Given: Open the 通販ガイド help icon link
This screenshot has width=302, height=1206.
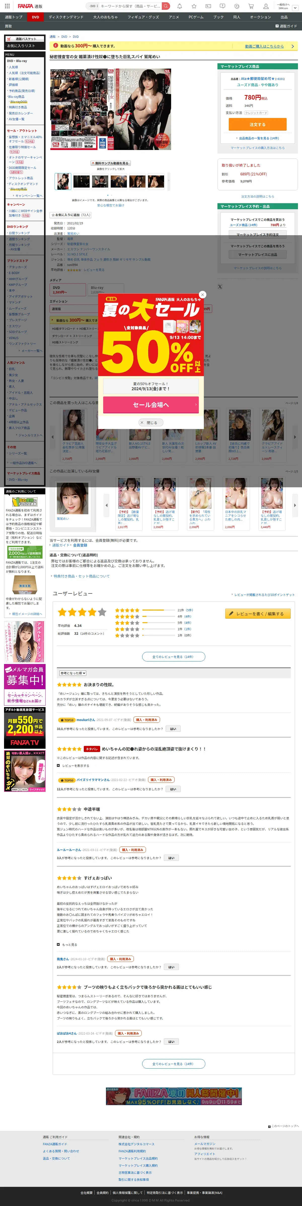Looking at the screenshot, I should coord(286,26).
